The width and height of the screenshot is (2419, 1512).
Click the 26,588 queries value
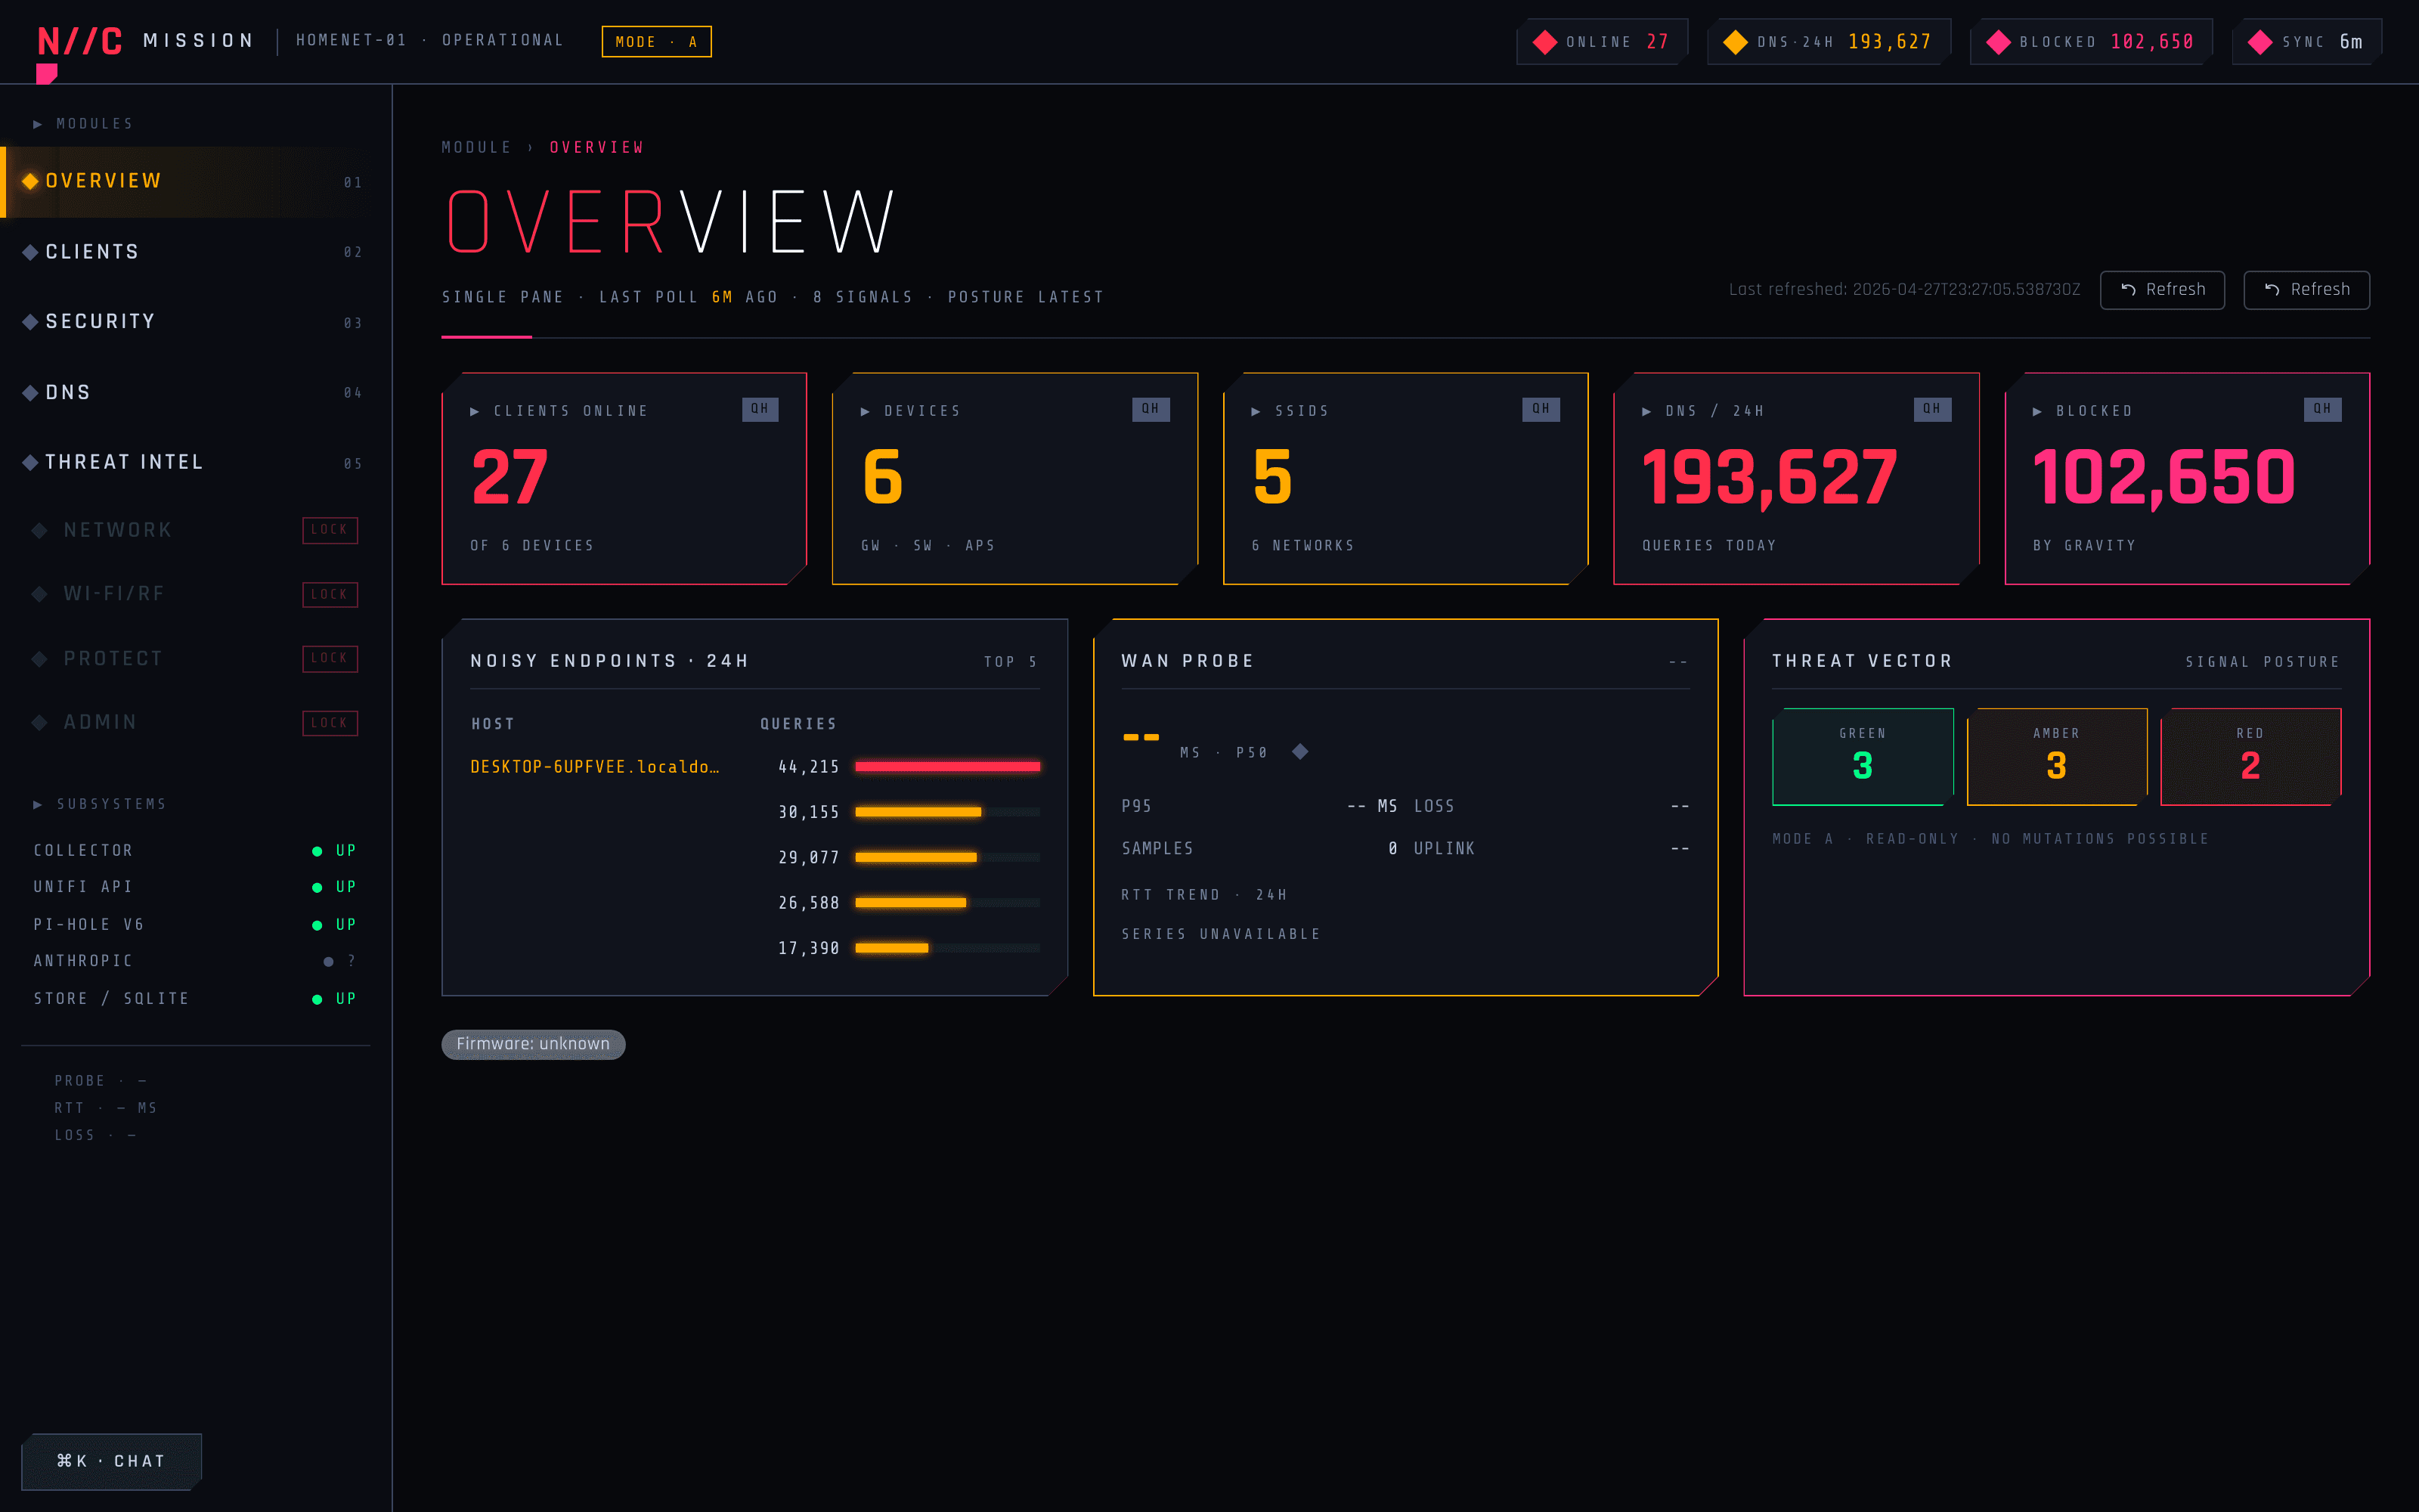point(809,903)
